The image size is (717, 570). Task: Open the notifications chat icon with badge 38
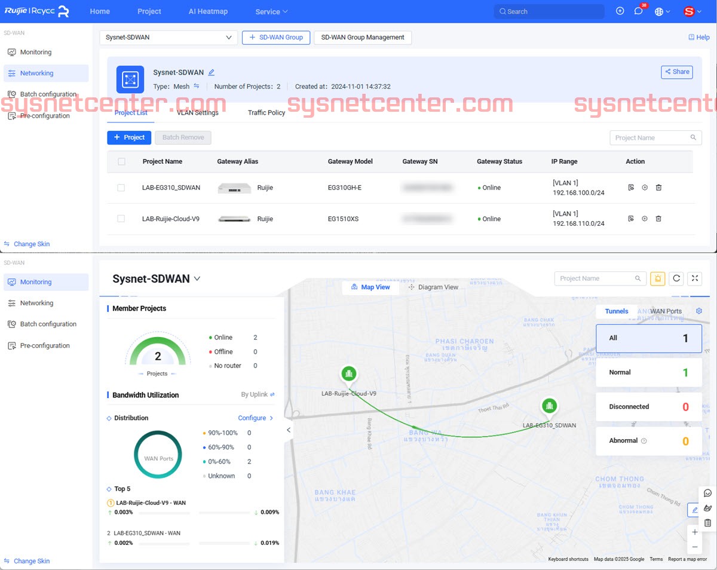(x=638, y=11)
